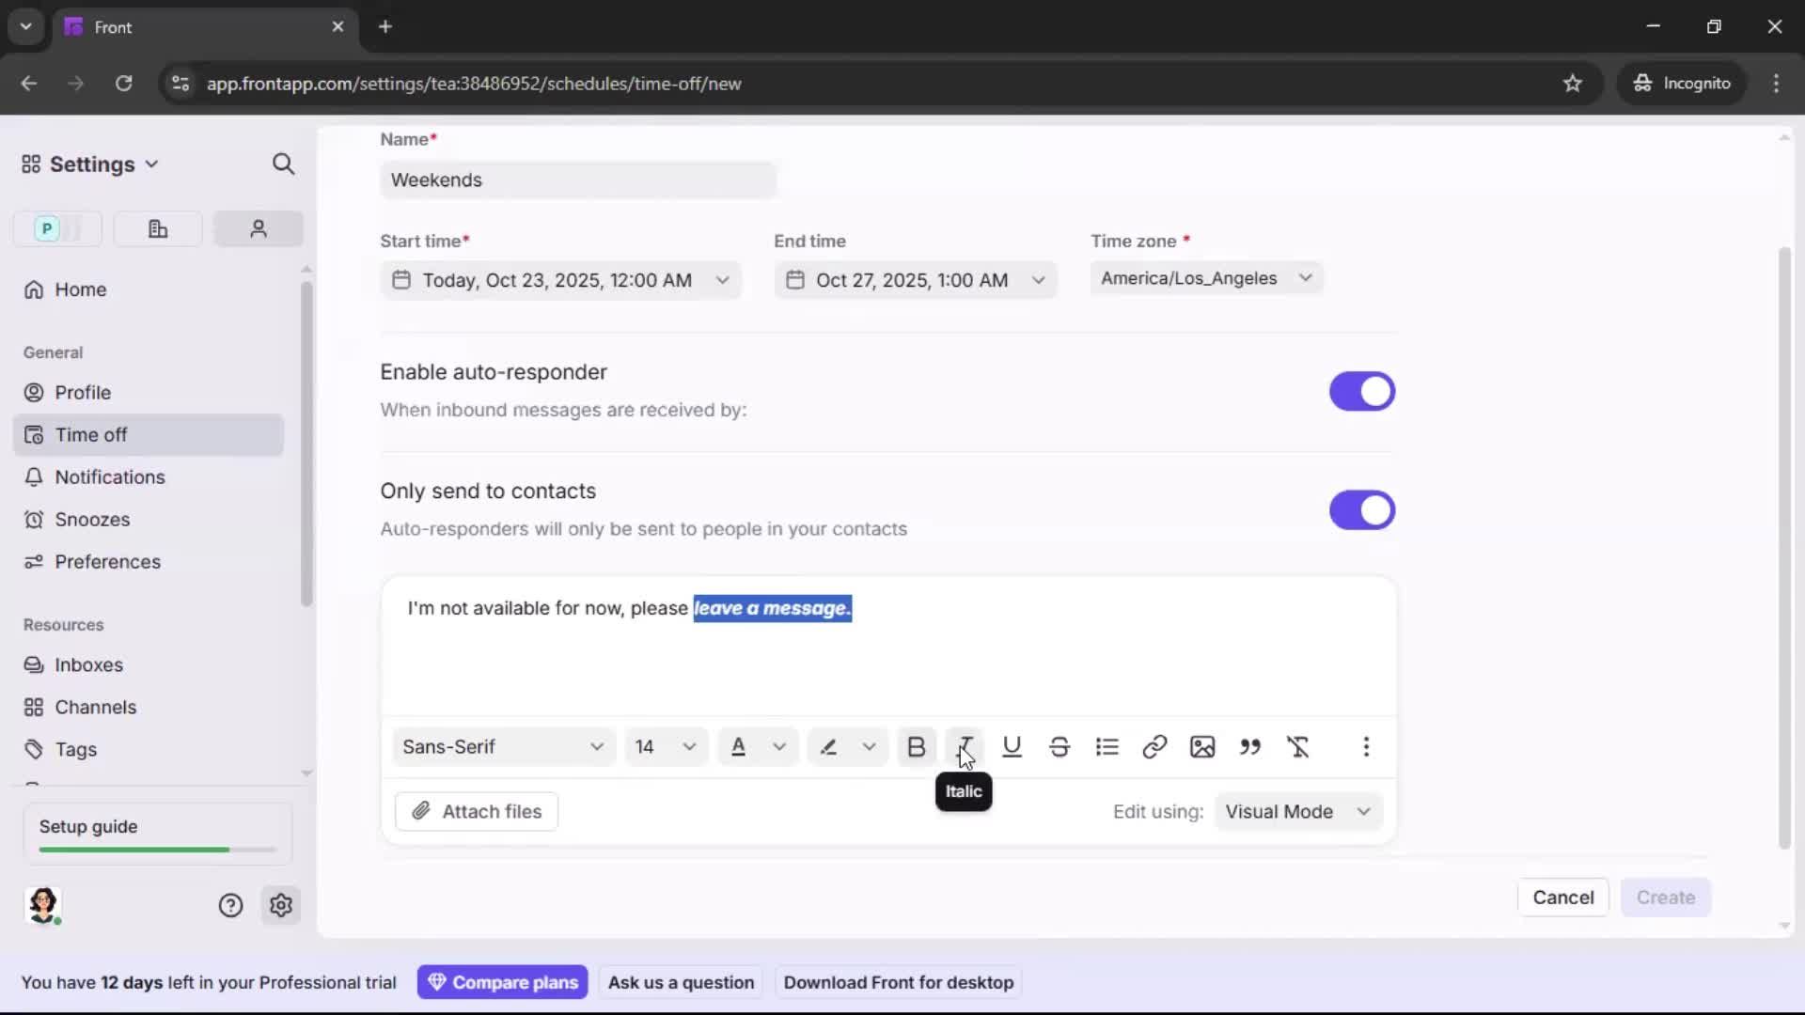
Task: Open the font size dropdown
Action: pos(666,746)
